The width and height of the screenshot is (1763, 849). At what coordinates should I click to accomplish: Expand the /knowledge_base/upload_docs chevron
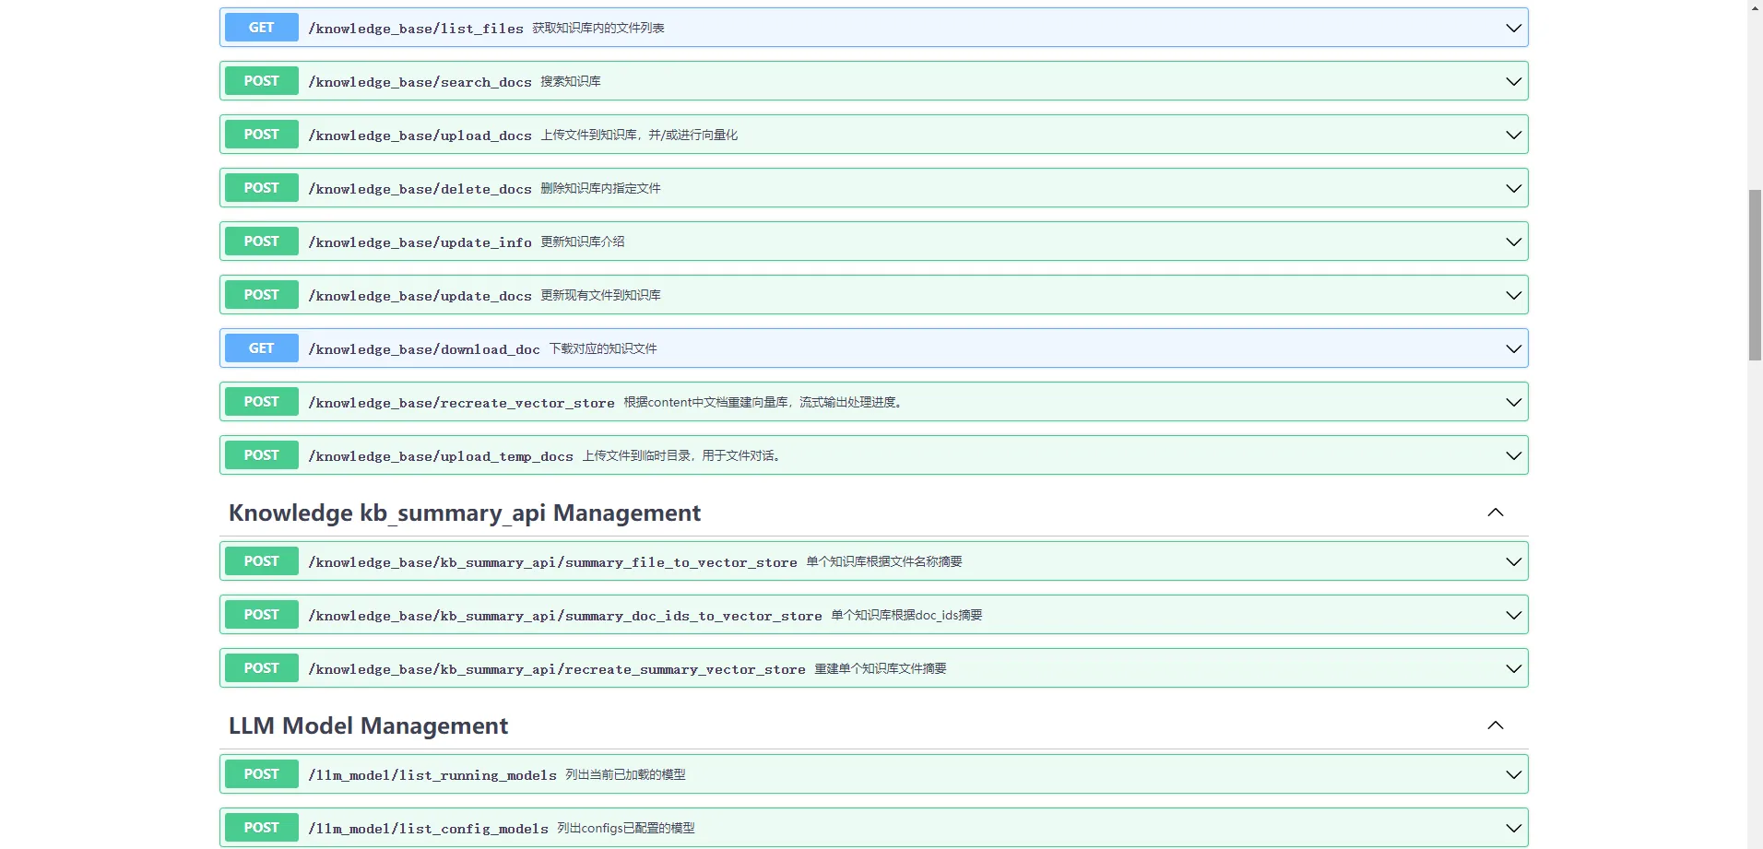1513,135
